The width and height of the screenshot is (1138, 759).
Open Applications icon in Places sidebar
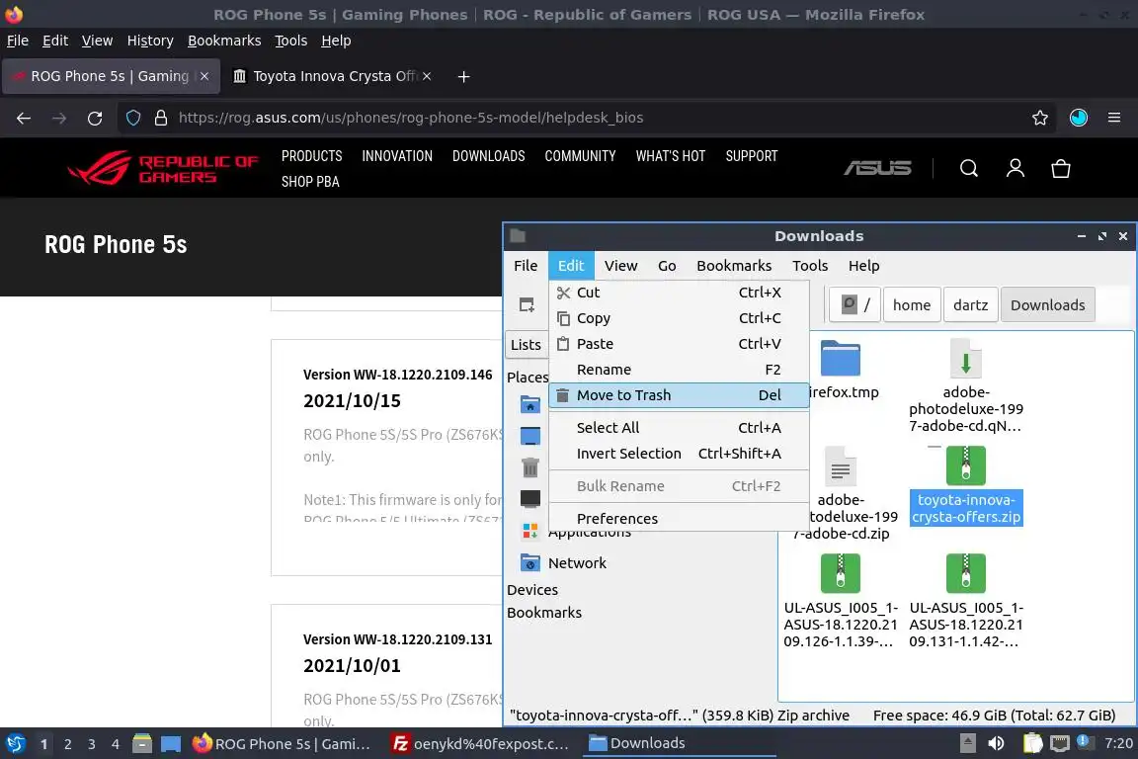coord(530,531)
